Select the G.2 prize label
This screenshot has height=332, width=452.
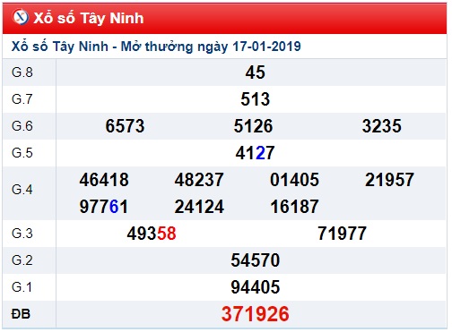click(22, 260)
